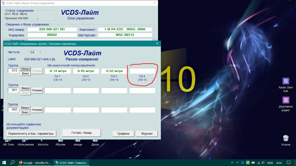Change the ENG input language
Screen dimensions: 296x166
coord(270,163)
